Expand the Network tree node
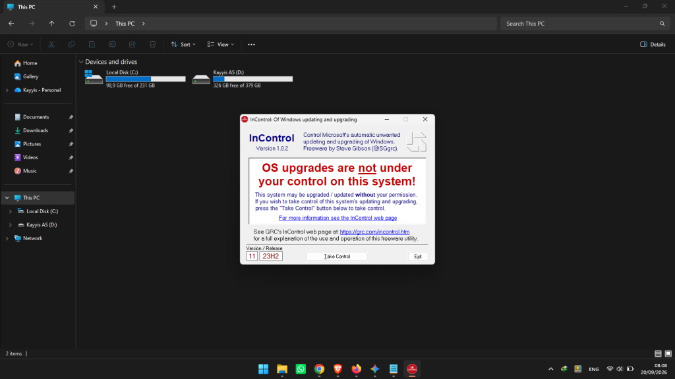This screenshot has height=379, width=675. (x=7, y=238)
